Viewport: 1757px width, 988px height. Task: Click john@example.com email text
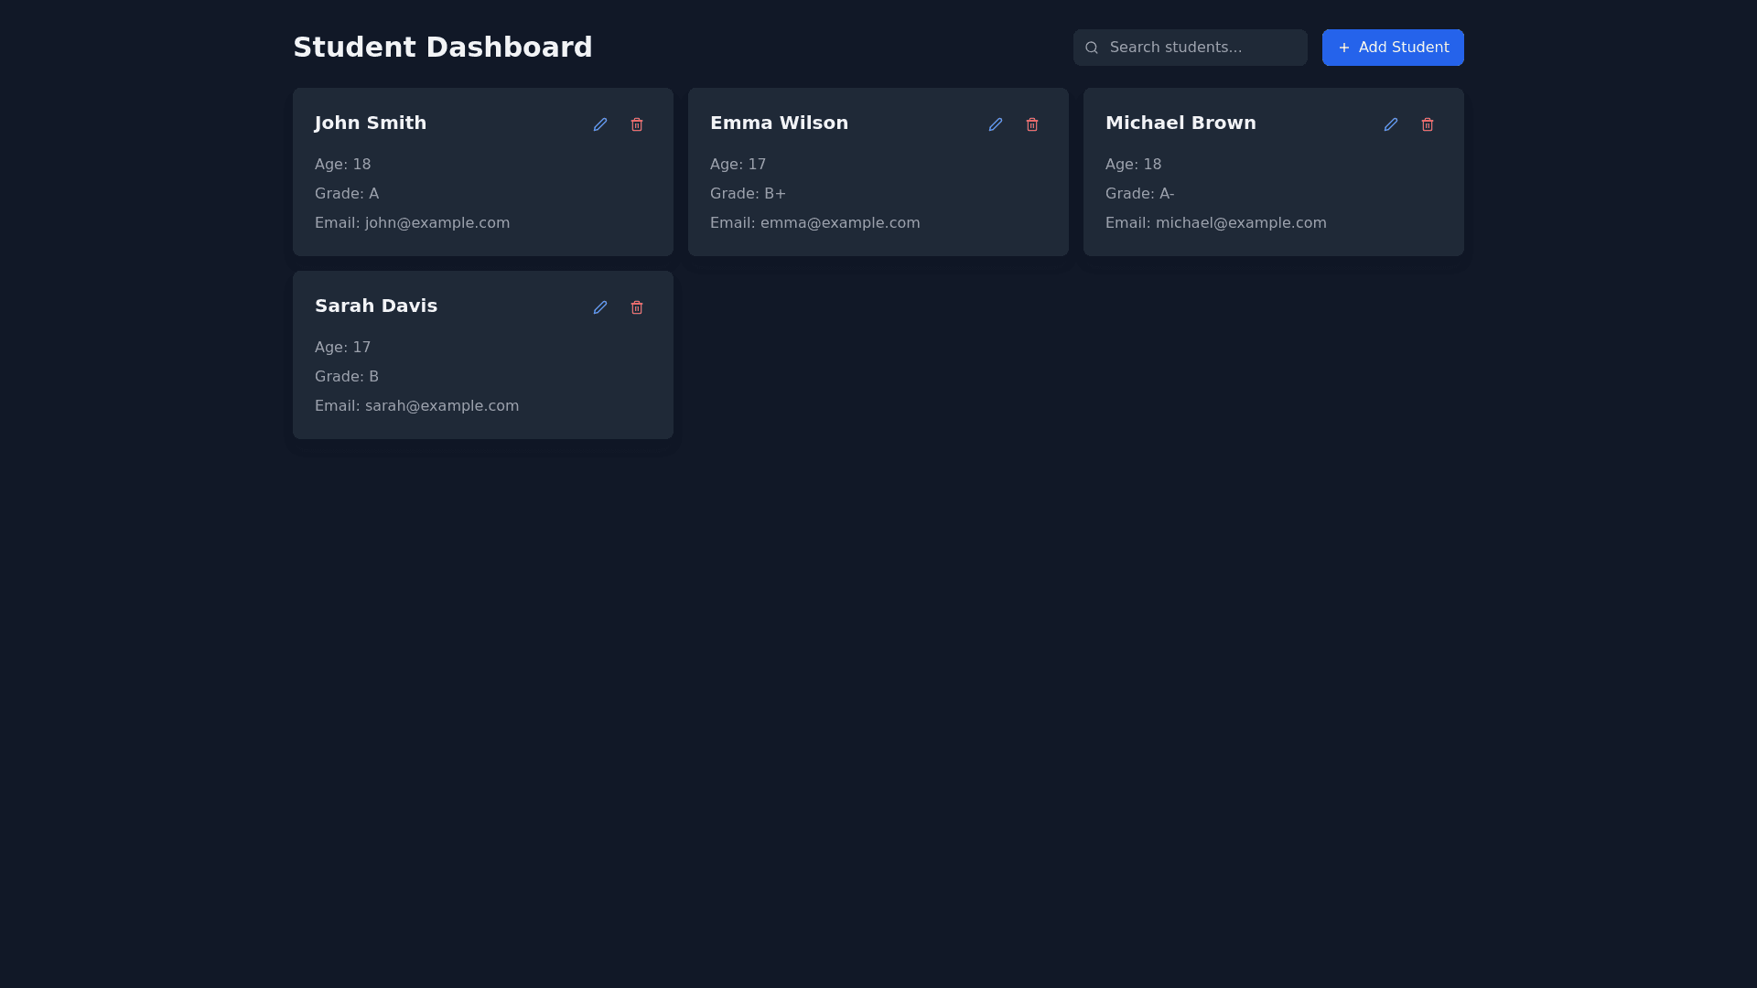[437, 223]
